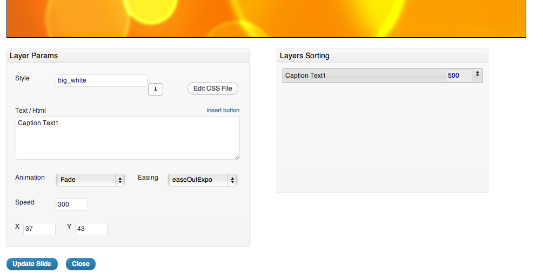Viewport: 543px width, 280px height.
Task: Close the slide editor with Close button
Action: (x=81, y=264)
